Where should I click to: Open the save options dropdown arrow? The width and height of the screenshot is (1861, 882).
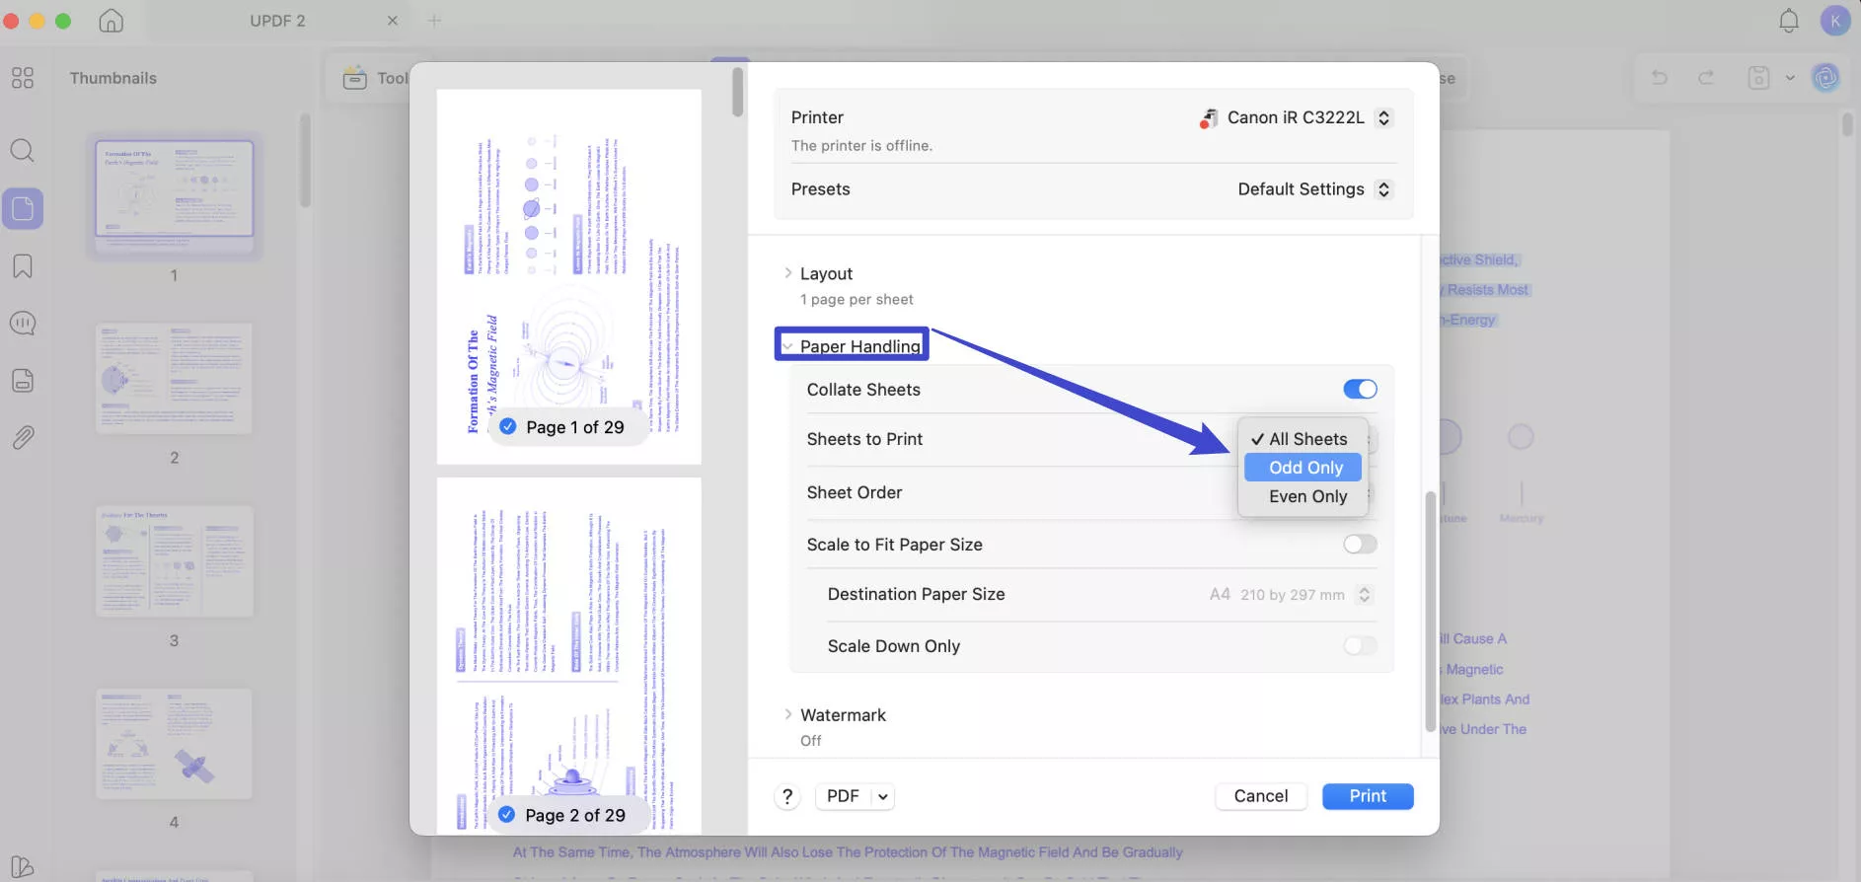coord(1790,78)
